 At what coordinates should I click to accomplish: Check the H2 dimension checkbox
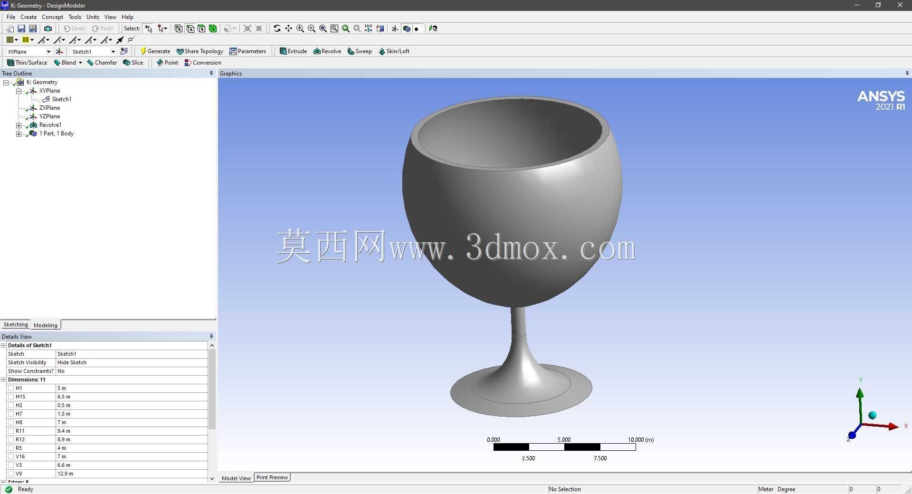tap(11, 405)
